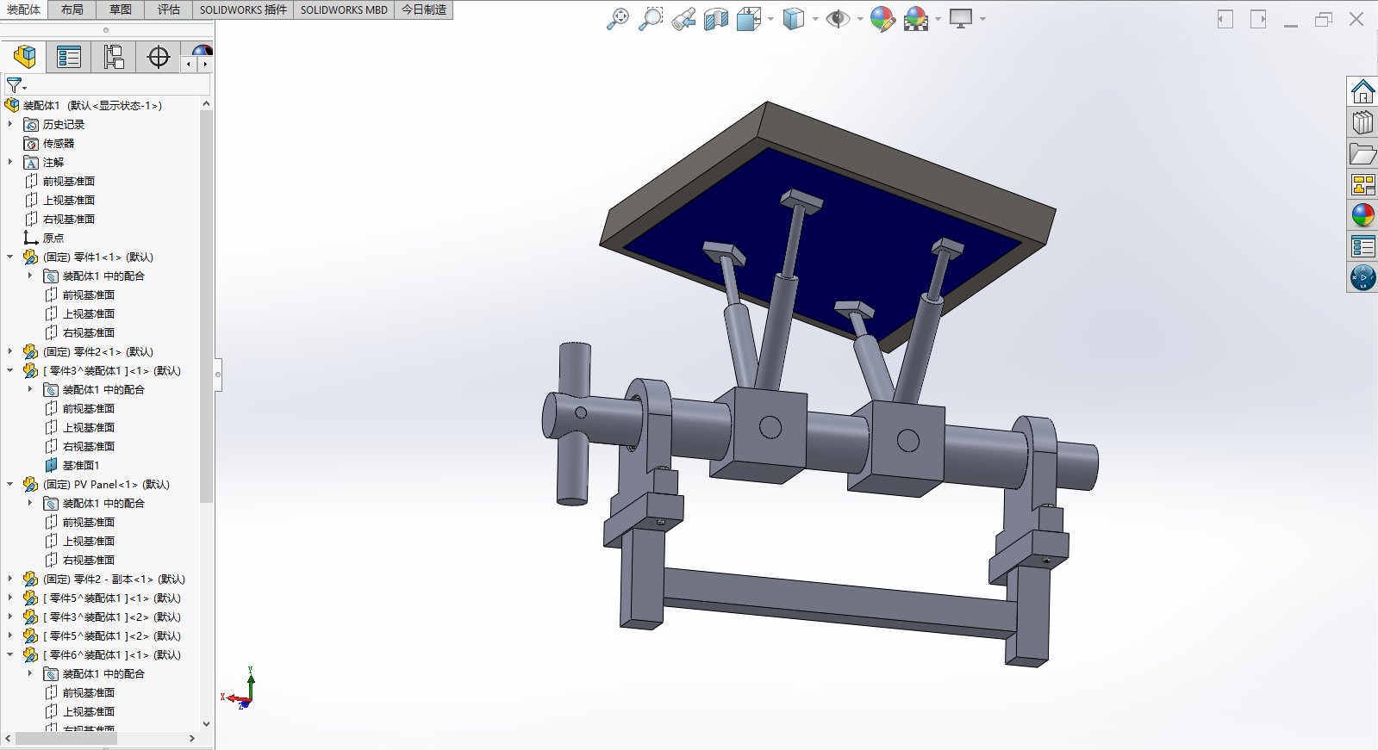Image resolution: width=1378 pixels, height=750 pixels.
Task: Open the View Orientation dropdown arrow
Action: (x=770, y=19)
